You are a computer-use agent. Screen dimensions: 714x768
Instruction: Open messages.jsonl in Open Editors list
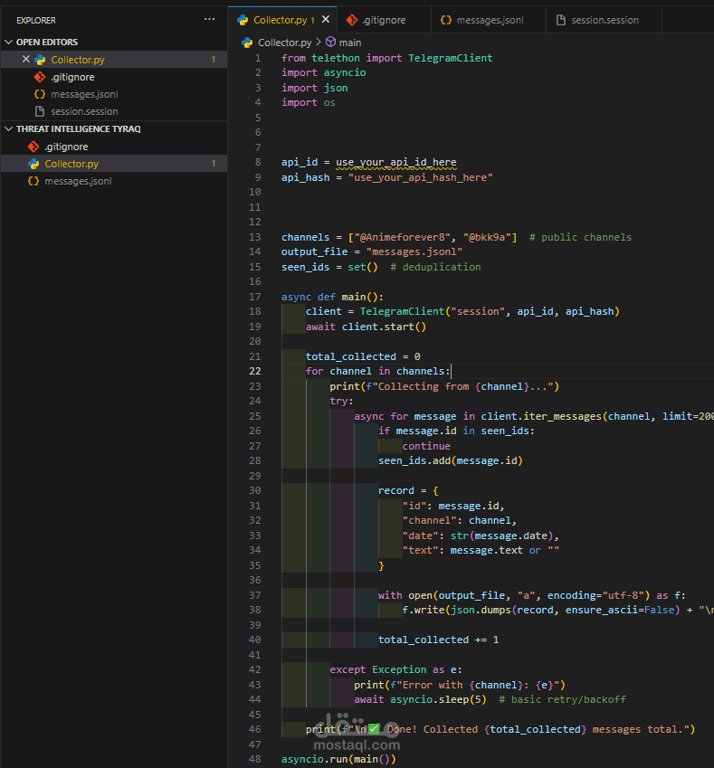(x=114, y=94)
